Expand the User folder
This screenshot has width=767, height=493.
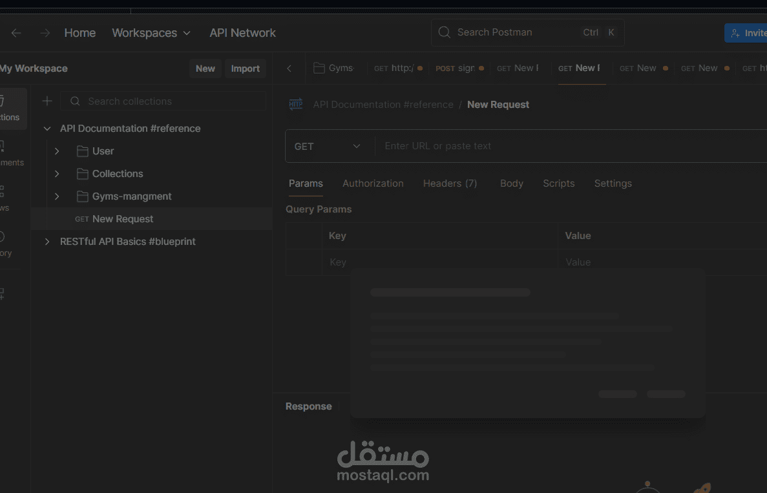click(57, 151)
